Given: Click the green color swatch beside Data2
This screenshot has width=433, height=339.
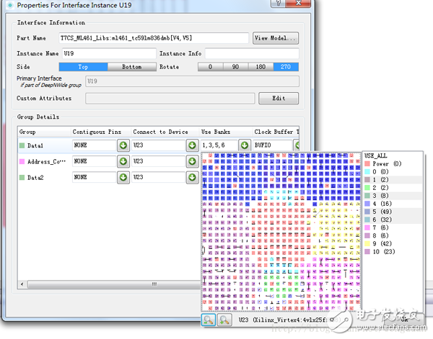Looking at the screenshot, I should point(22,177).
